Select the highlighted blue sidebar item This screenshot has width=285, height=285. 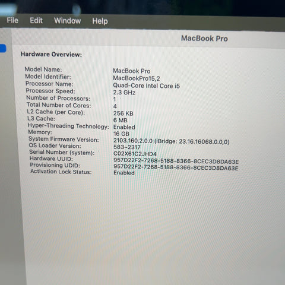pyautogui.click(x=3, y=49)
